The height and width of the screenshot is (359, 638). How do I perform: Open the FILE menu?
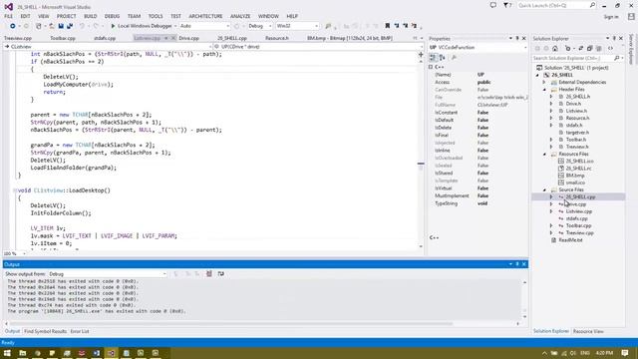point(9,16)
